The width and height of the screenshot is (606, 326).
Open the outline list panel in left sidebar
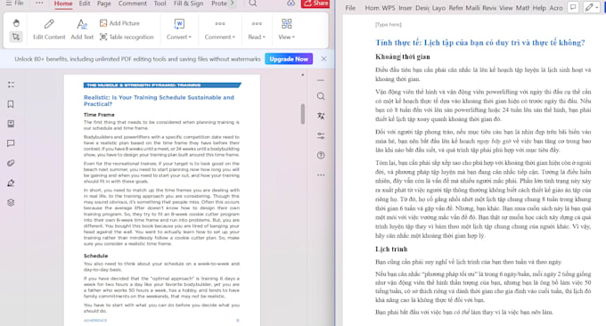tap(11, 85)
